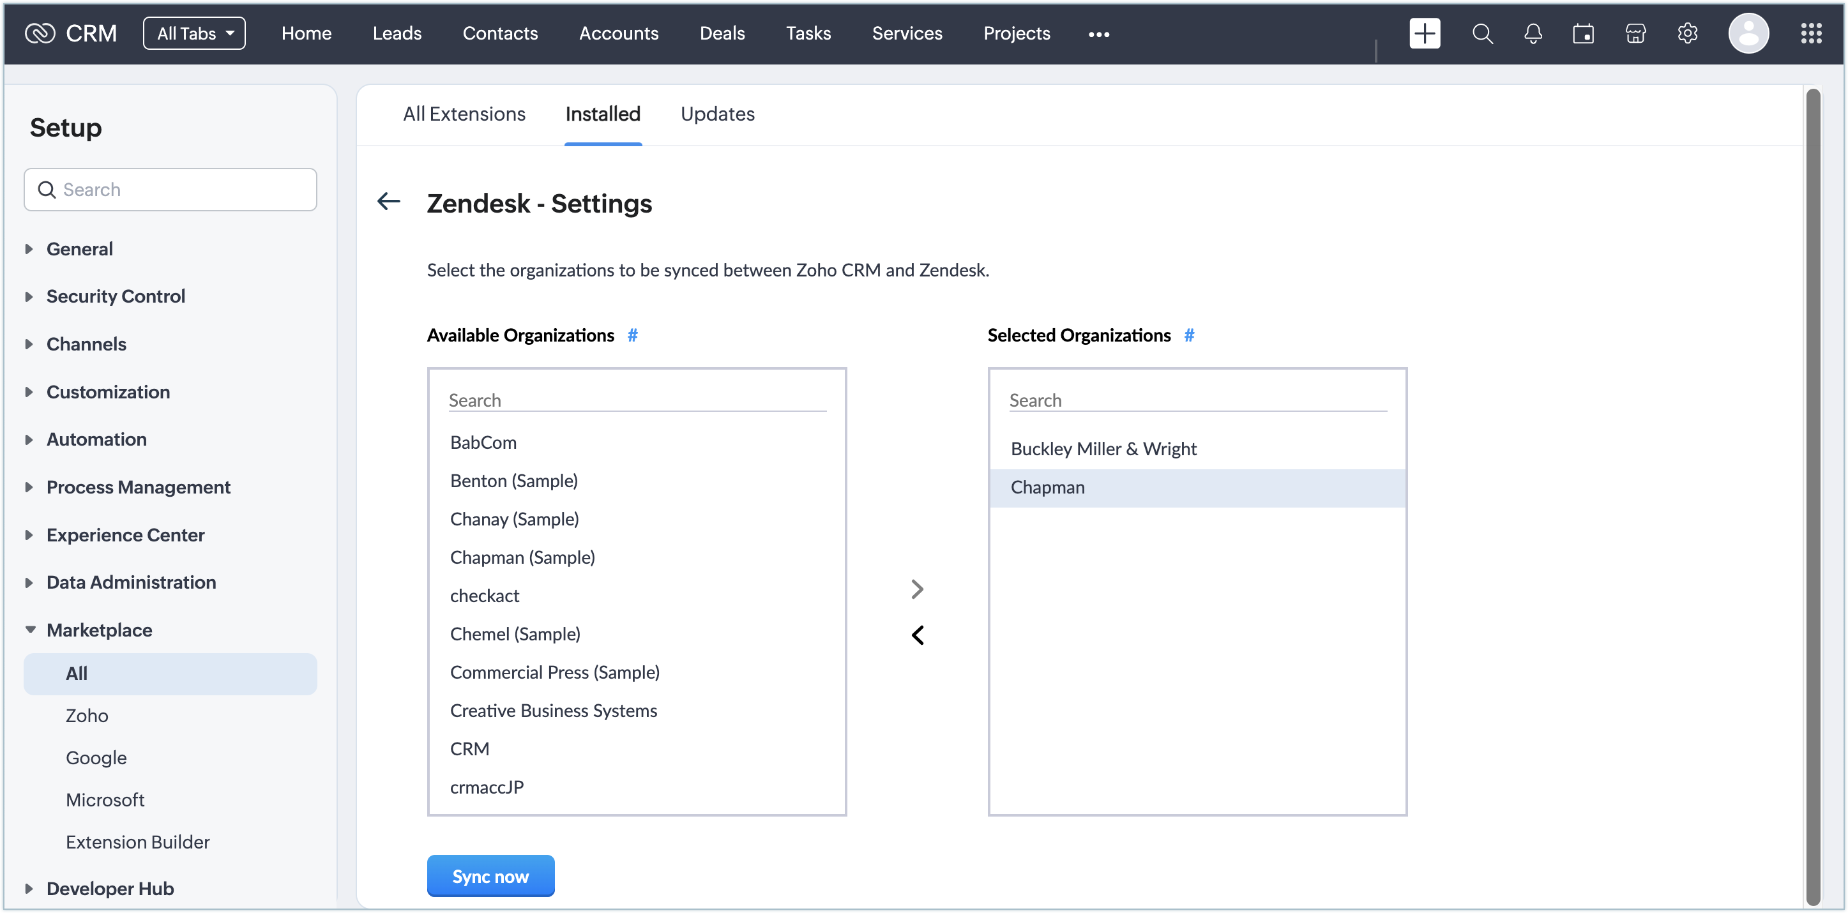Open the apps grid launcher icon

pos(1811,34)
